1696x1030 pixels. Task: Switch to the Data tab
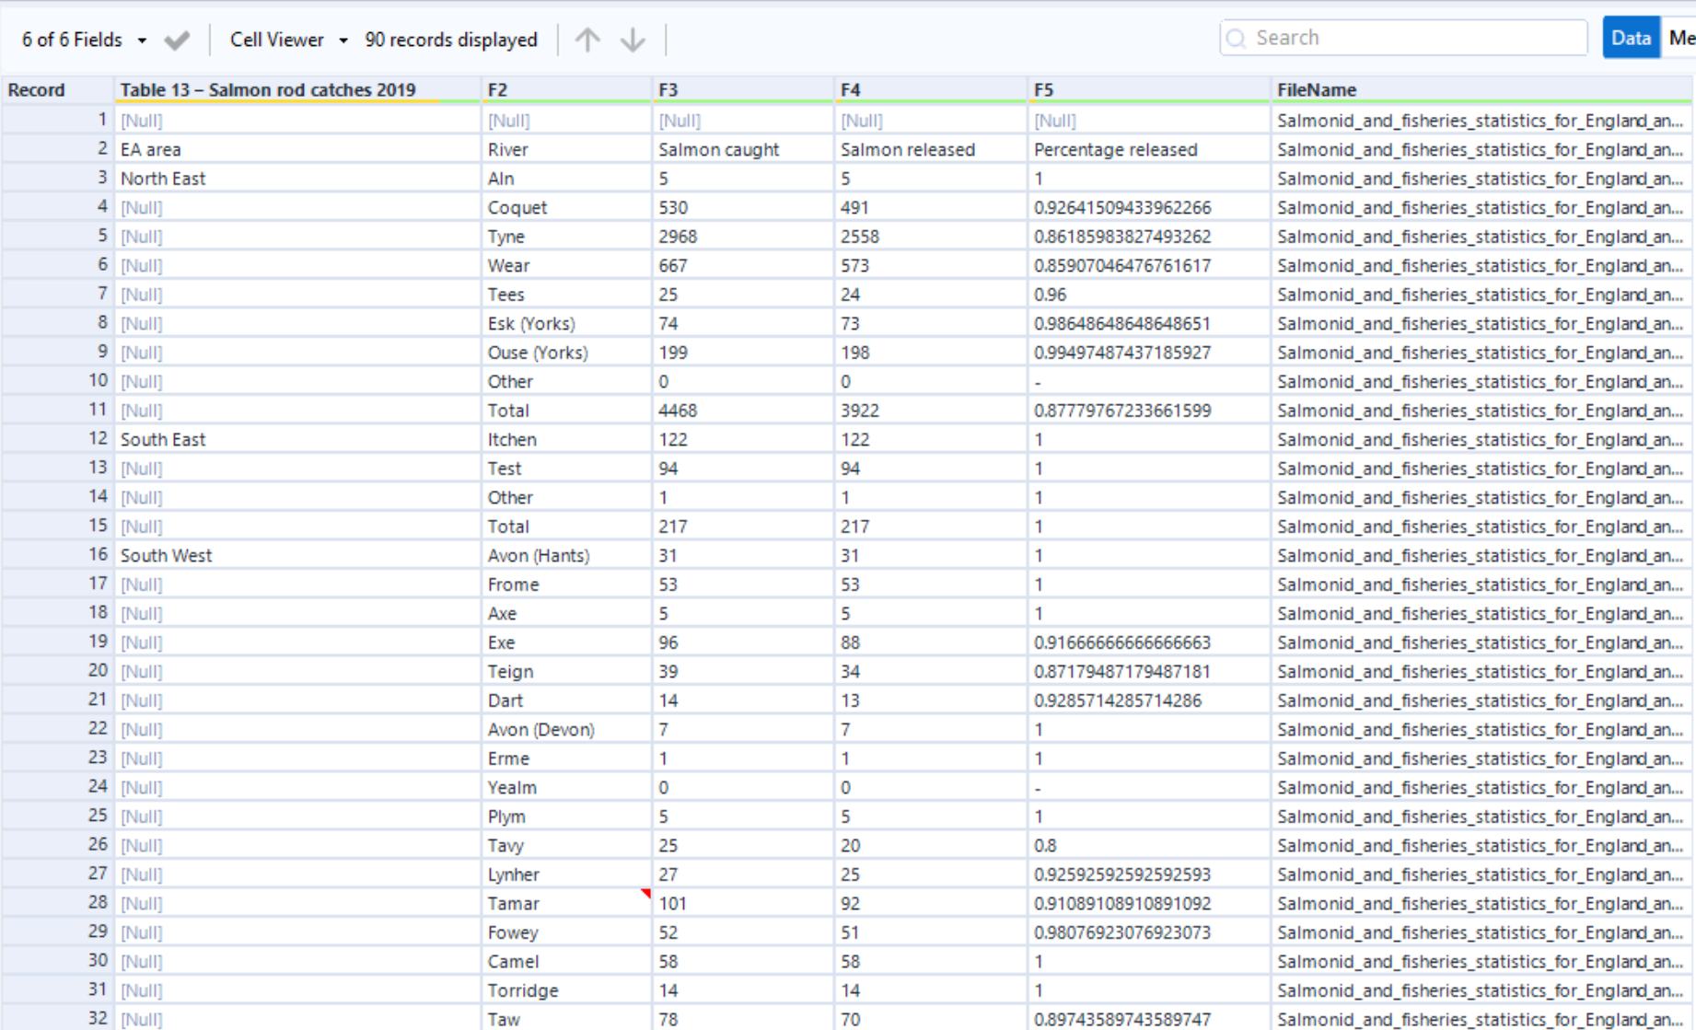(1631, 39)
